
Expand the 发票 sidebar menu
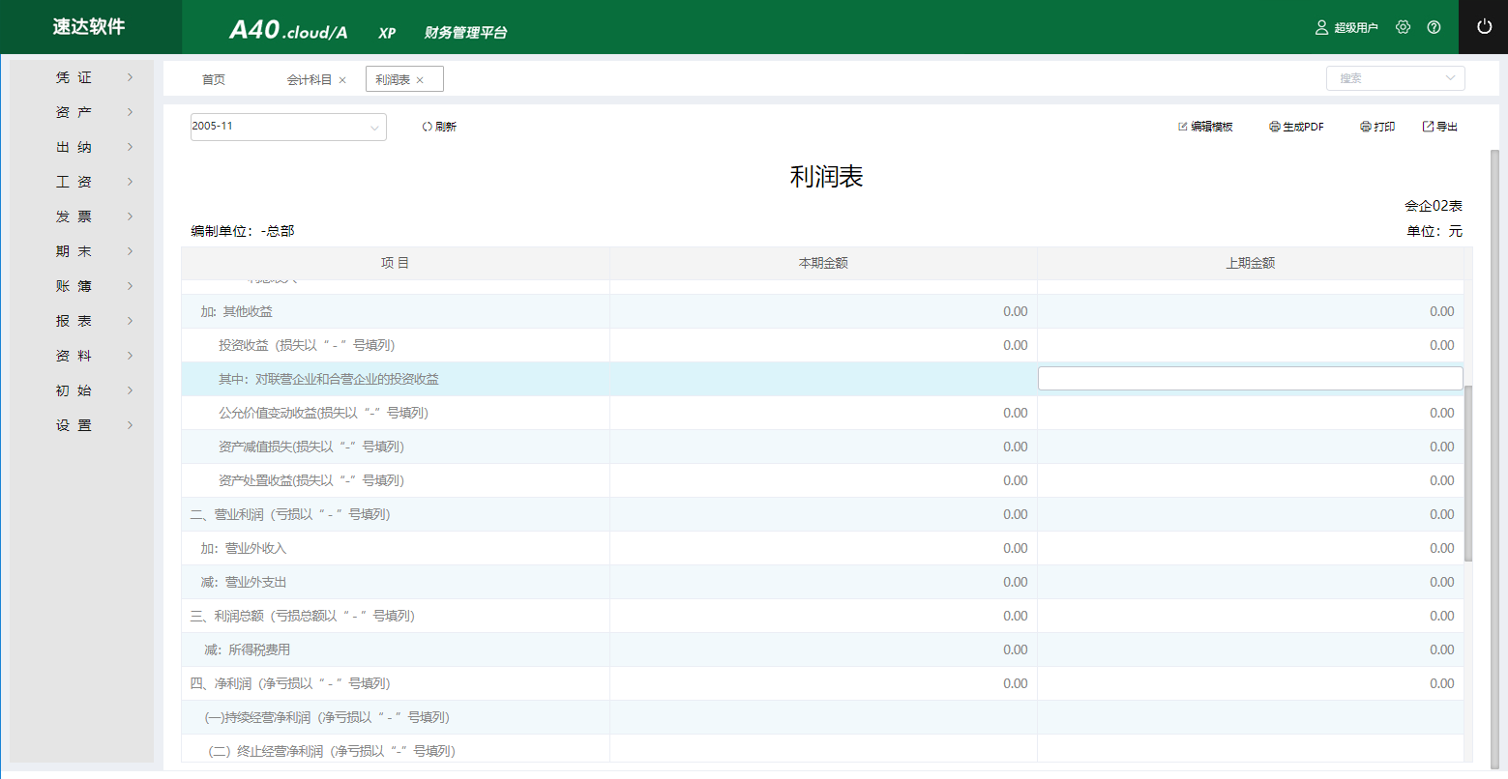81,216
